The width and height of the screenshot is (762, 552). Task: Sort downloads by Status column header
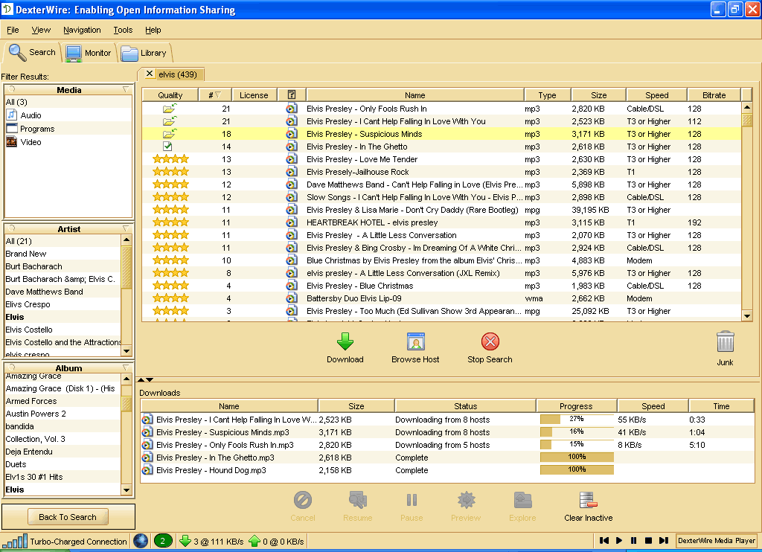465,405
